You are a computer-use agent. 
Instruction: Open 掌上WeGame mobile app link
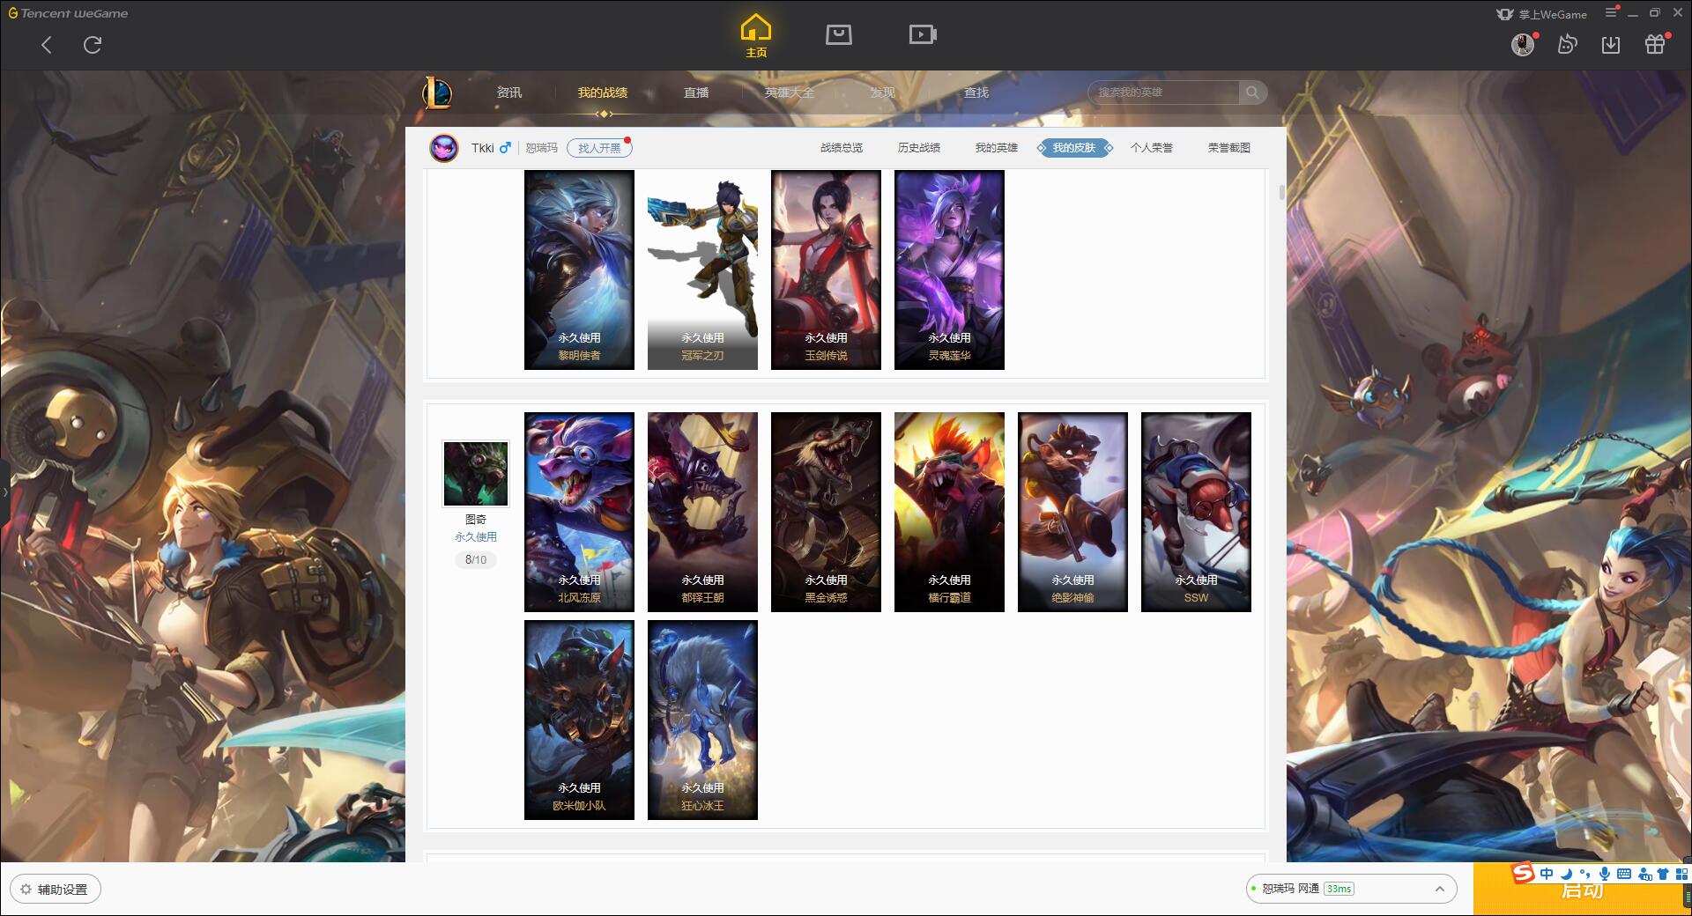coord(1541,14)
